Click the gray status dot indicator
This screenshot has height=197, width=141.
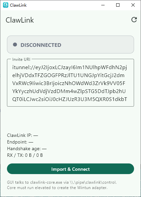tap(15, 45)
